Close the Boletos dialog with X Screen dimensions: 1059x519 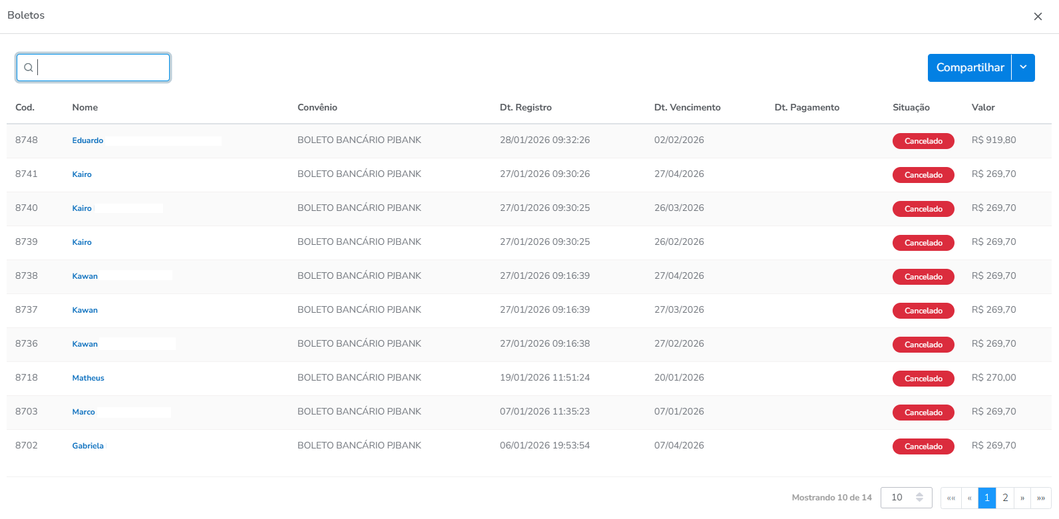[x=1038, y=17]
